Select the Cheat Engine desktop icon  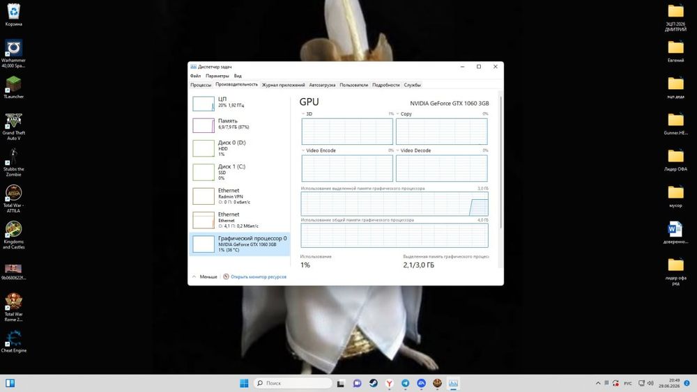13,341
